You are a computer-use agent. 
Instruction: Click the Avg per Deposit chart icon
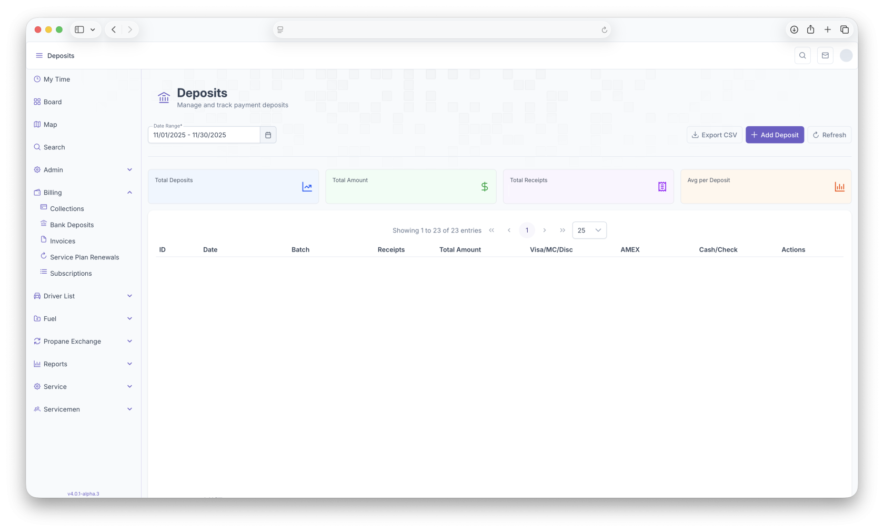coord(839,187)
